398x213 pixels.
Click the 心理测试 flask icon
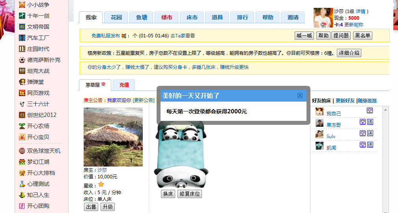(x=22, y=184)
